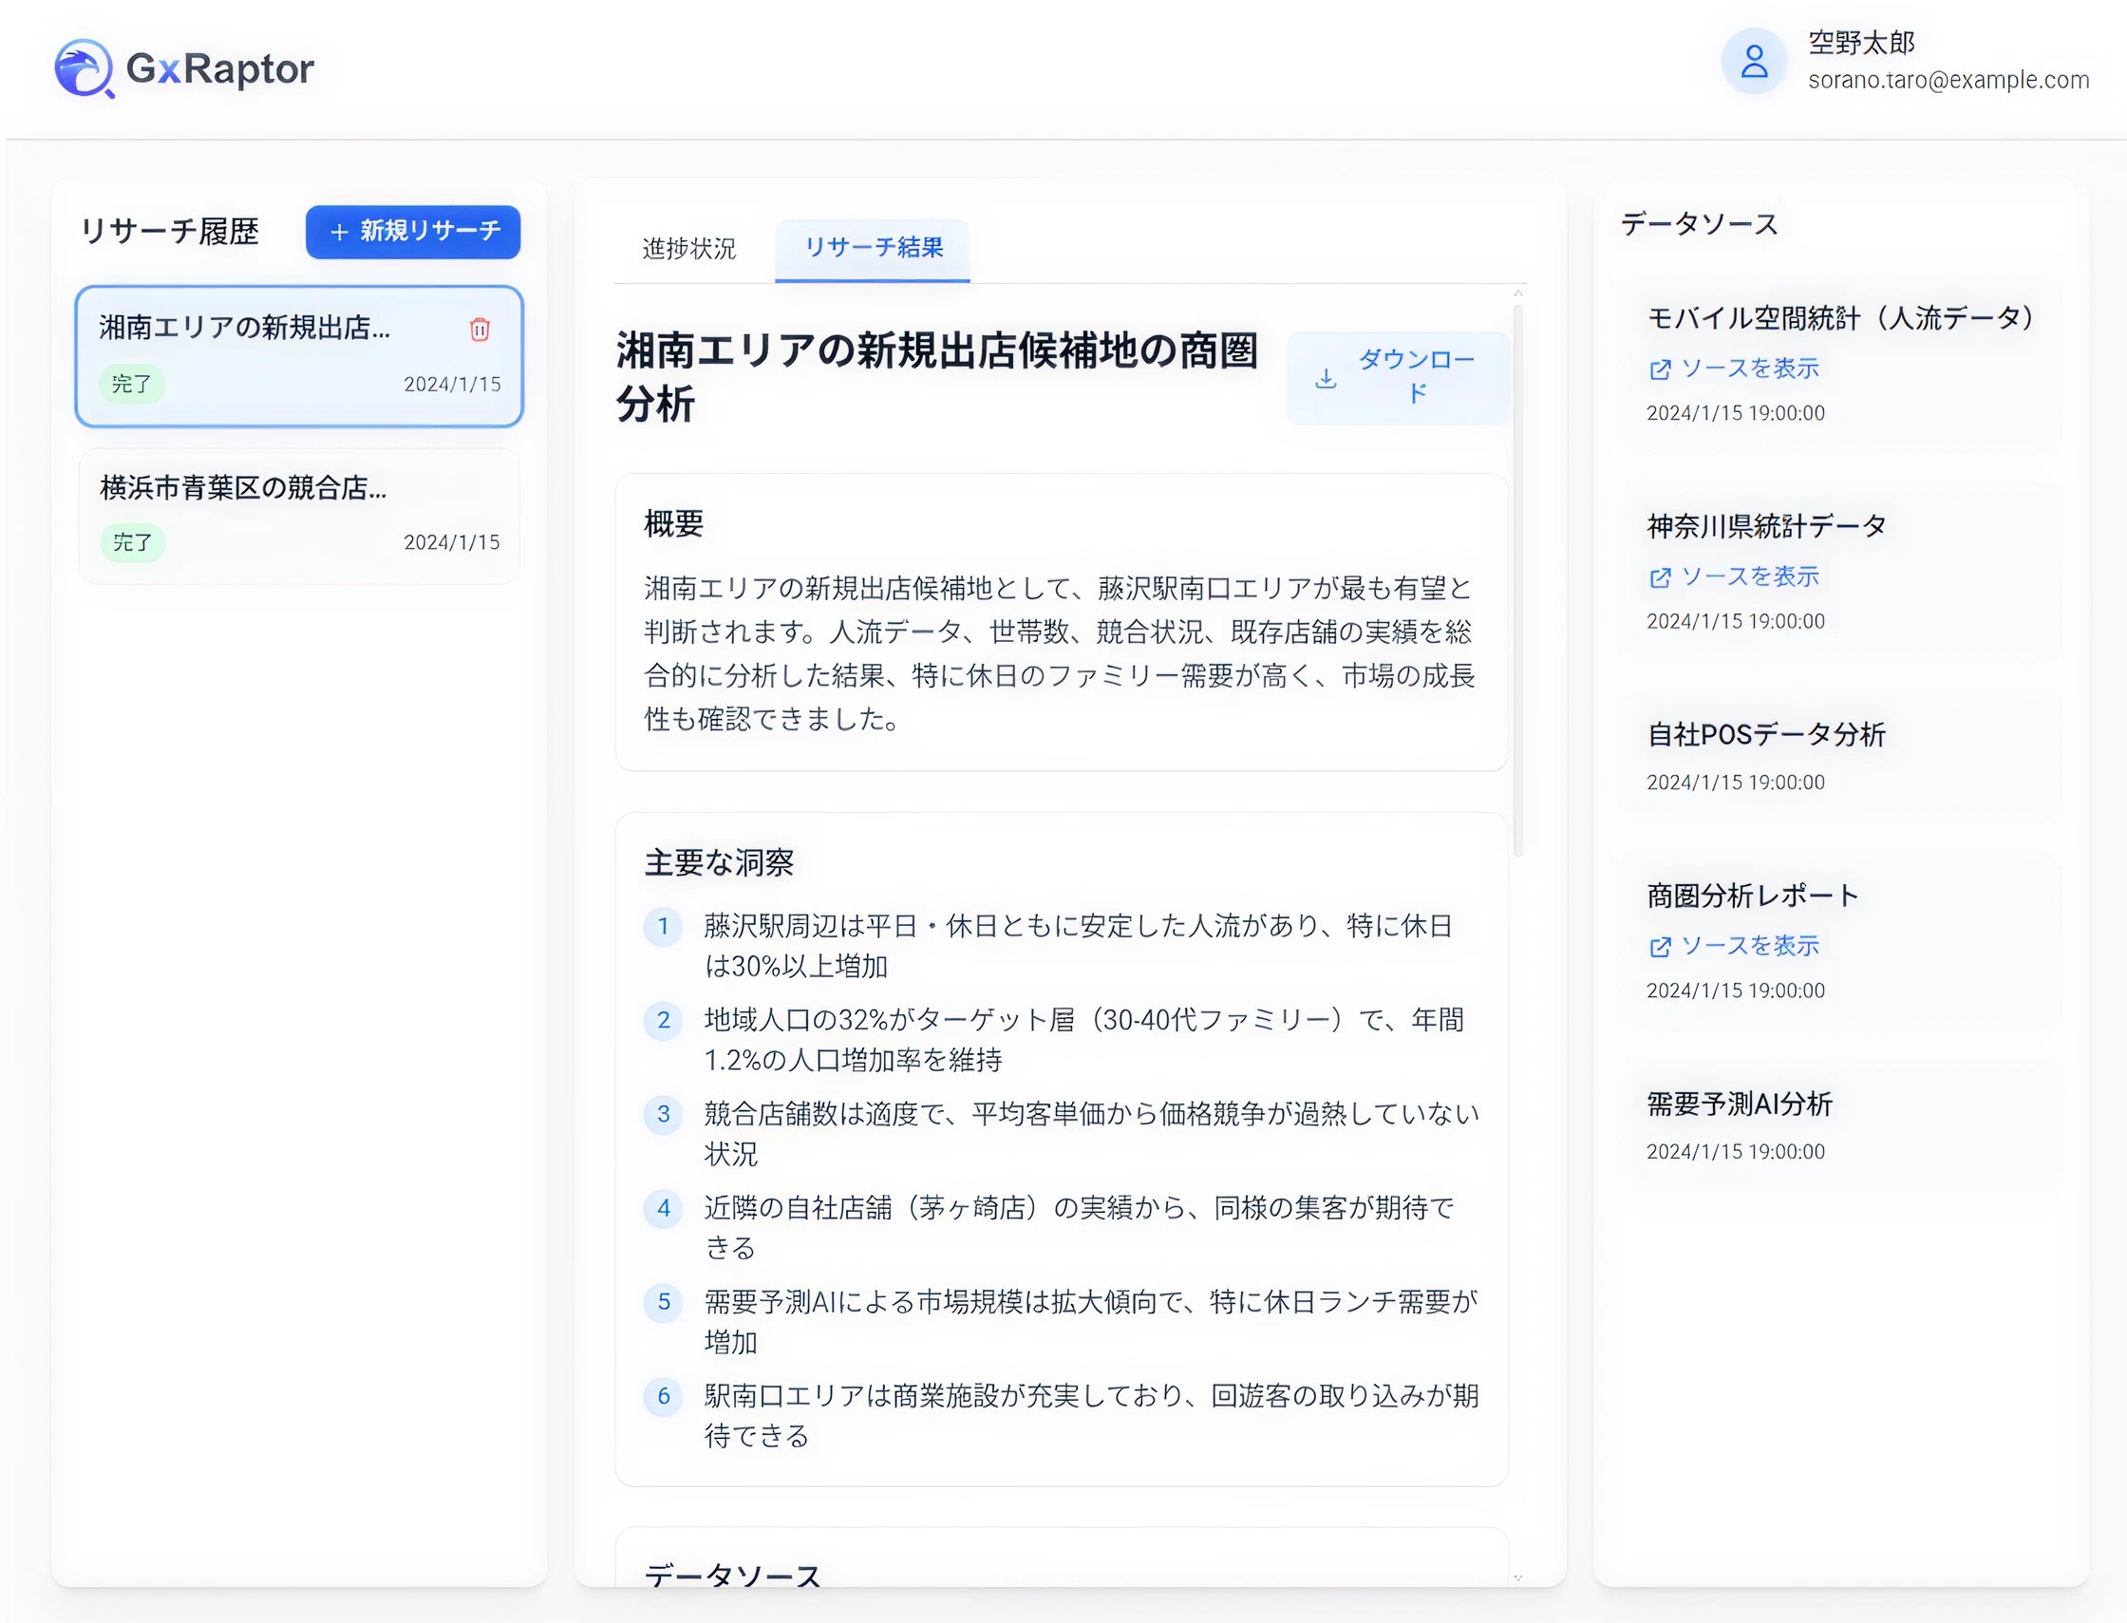
Task: Click the plus icon in 新規リサーチ button
Action: coord(339,232)
